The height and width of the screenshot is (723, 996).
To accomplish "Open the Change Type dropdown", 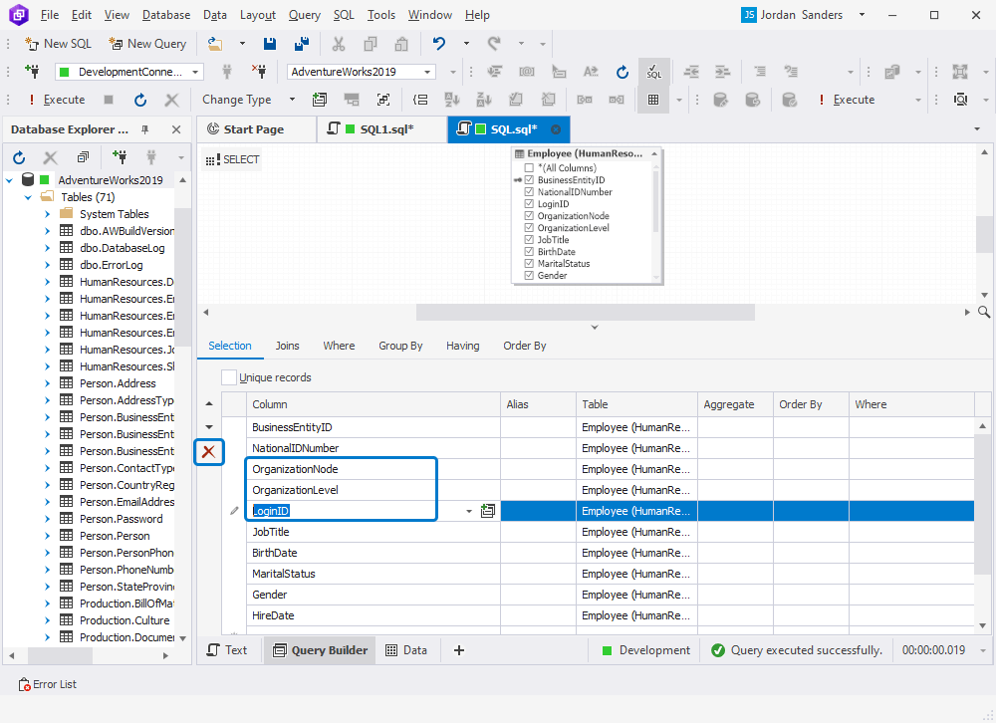I will point(292,99).
